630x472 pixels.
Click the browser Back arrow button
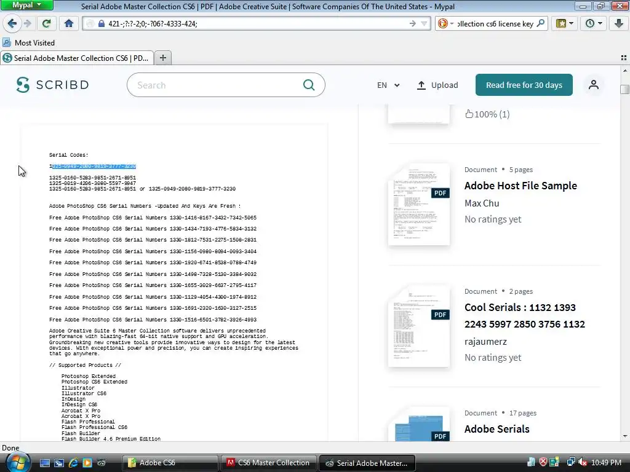[12, 23]
